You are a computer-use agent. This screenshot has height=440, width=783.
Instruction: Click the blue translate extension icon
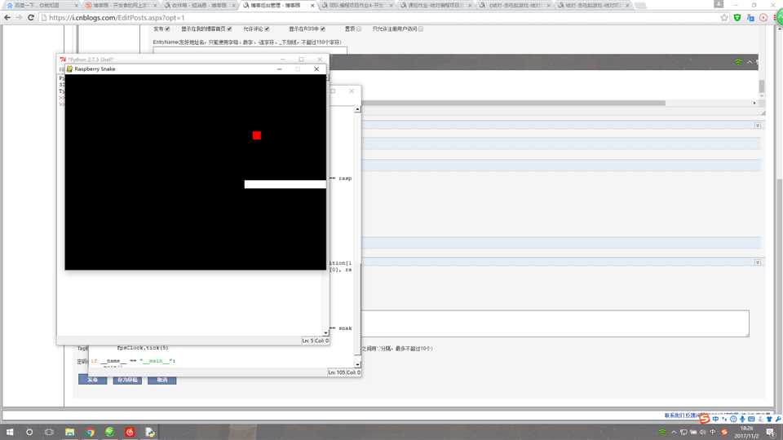pyautogui.click(x=750, y=17)
